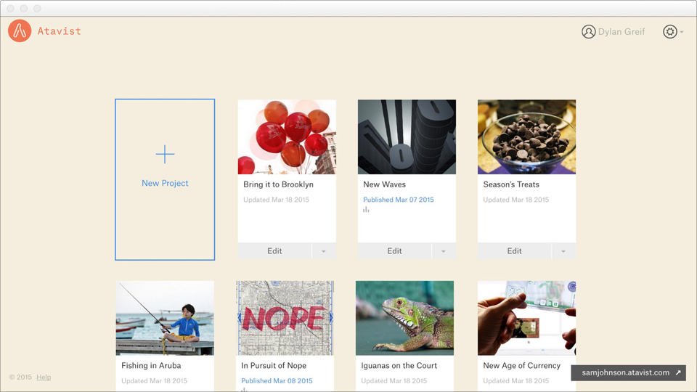Open the settings gear menu
697x392 pixels.
coord(670,32)
